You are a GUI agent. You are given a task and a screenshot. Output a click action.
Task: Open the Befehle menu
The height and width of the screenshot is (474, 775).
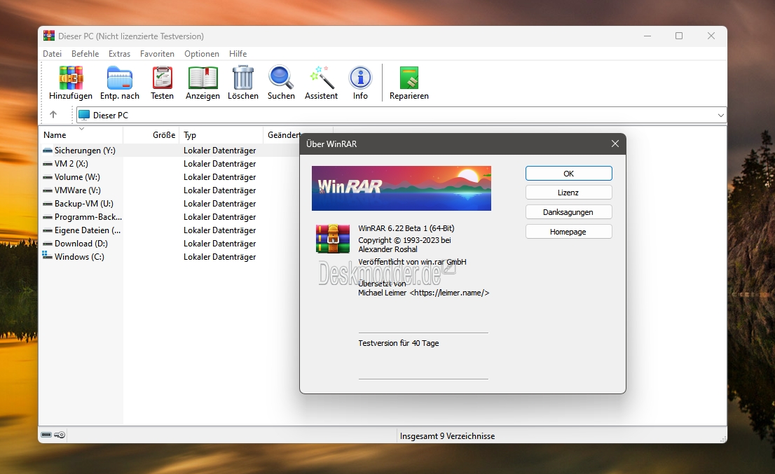tap(85, 54)
